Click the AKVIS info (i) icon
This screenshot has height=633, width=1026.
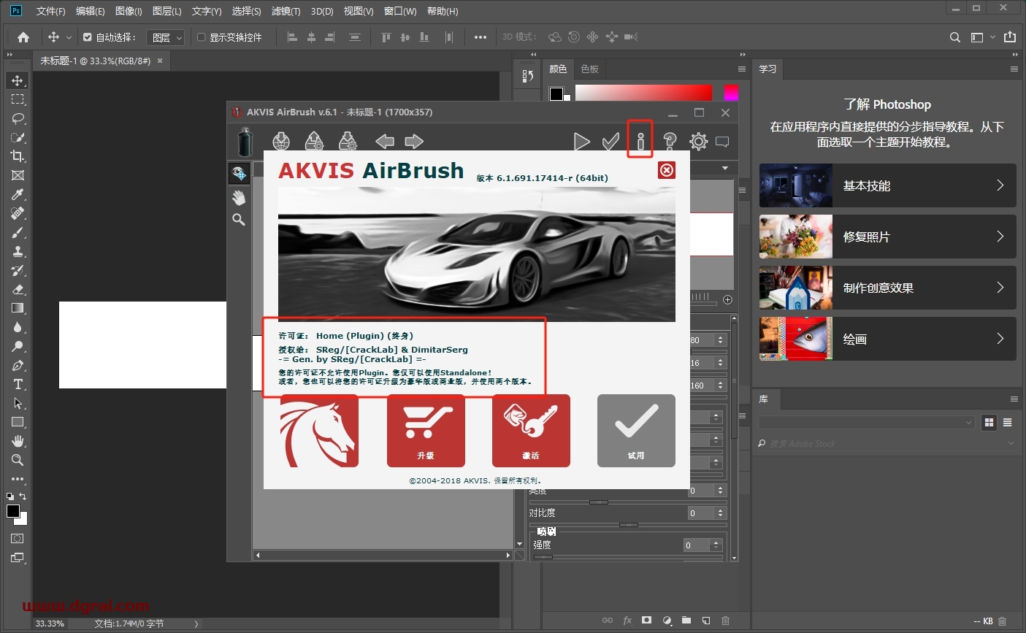640,142
